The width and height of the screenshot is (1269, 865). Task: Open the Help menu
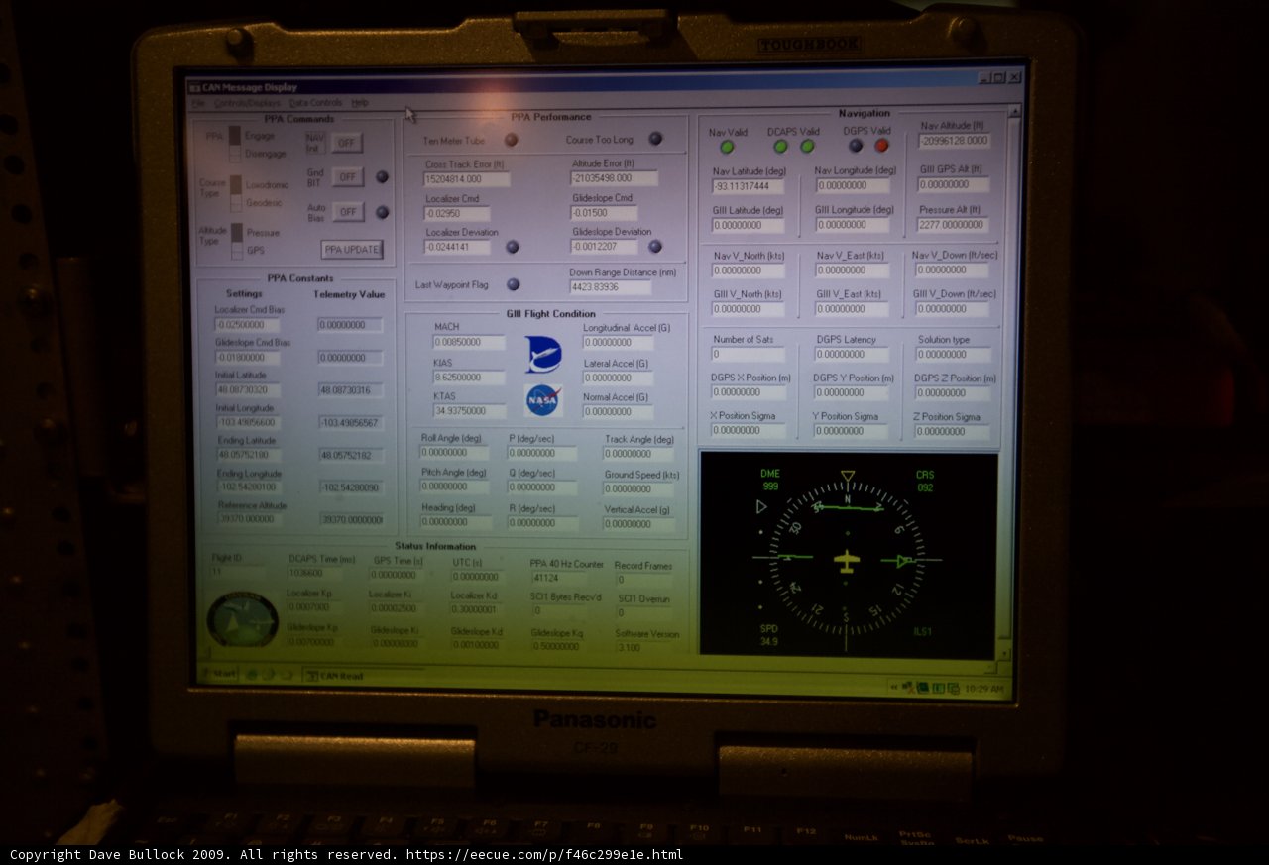pos(359,103)
